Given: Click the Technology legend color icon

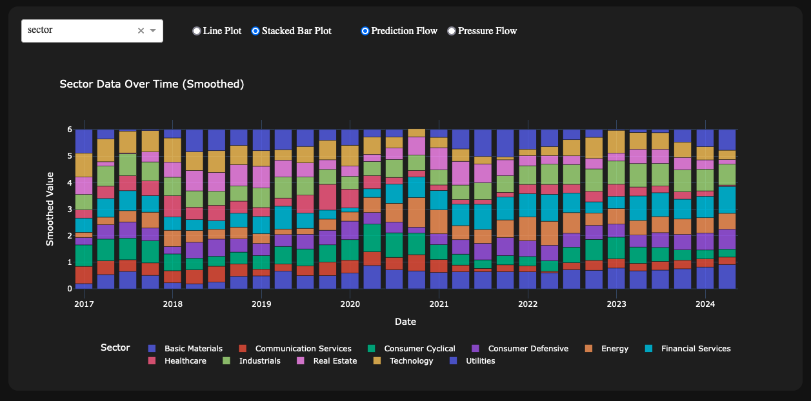Looking at the screenshot, I should pos(377,361).
